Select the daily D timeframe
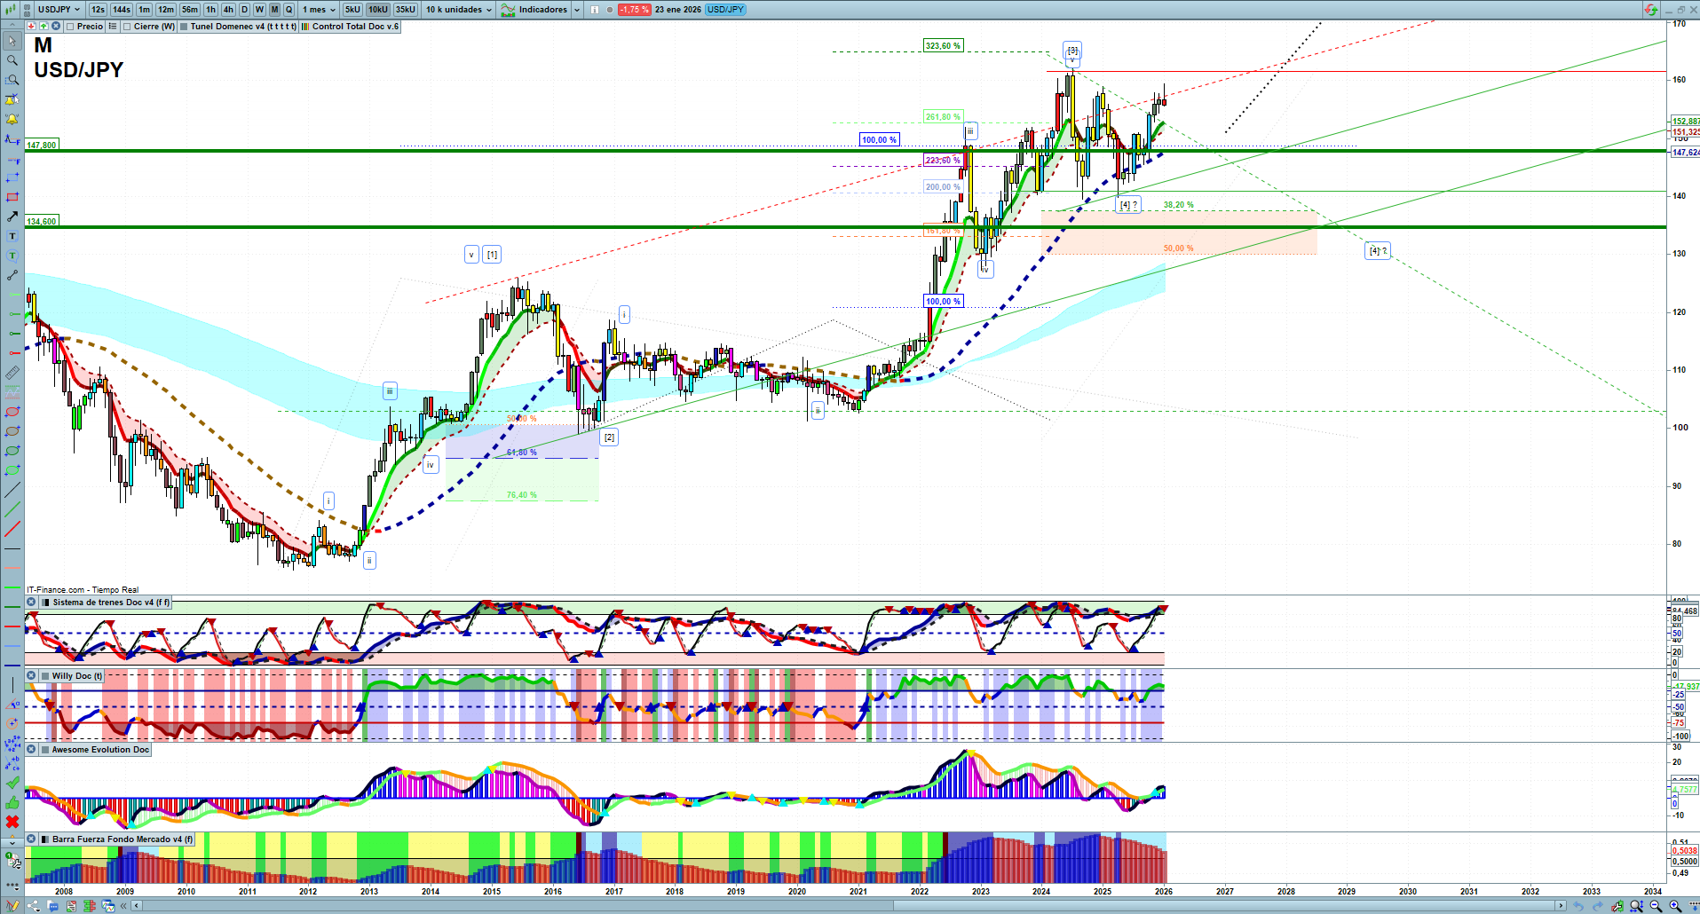The height and width of the screenshot is (914, 1700). [x=244, y=10]
